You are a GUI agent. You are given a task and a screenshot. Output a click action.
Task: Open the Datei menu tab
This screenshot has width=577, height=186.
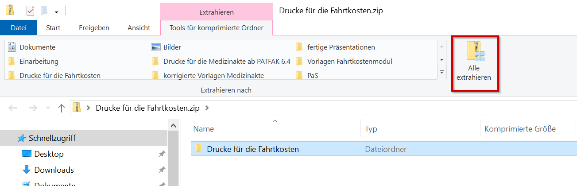pyautogui.click(x=19, y=28)
